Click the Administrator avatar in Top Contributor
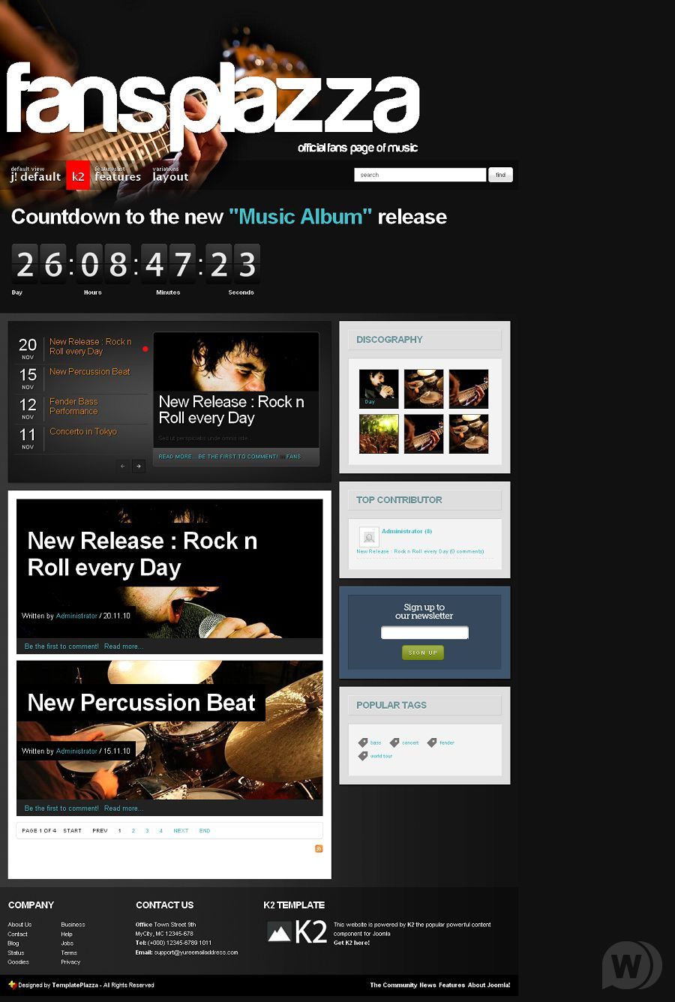This screenshot has height=1002, width=675. (368, 536)
